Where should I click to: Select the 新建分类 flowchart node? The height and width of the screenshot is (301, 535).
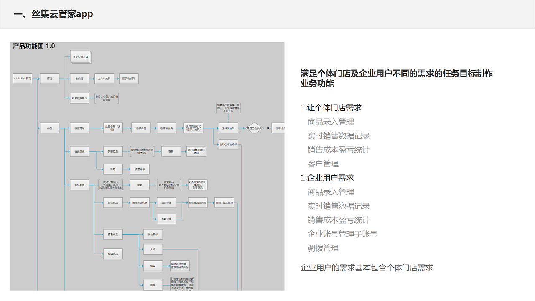[166, 219]
